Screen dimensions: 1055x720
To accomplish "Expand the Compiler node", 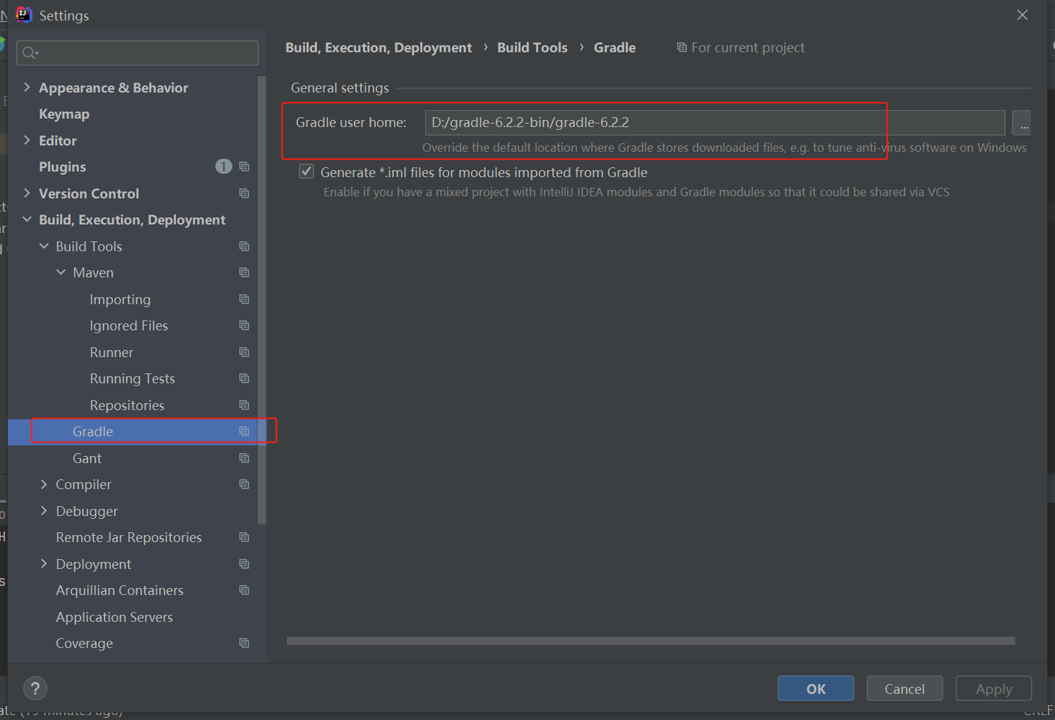I will point(44,484).
